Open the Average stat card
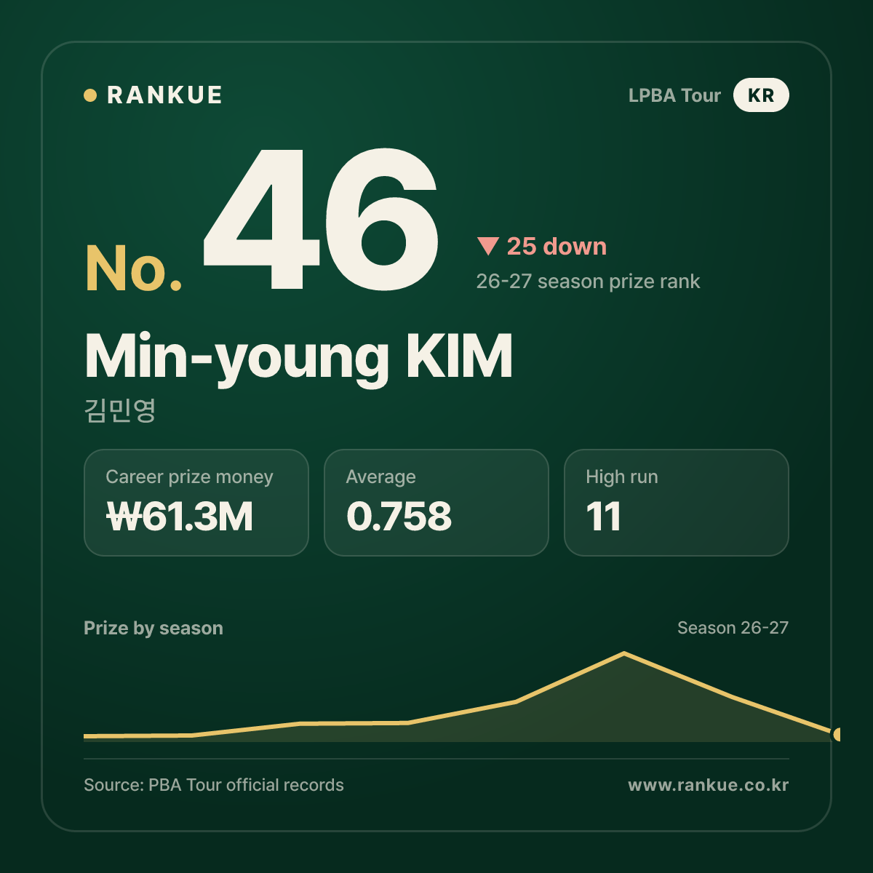873x873 pixels. point(436,503)
